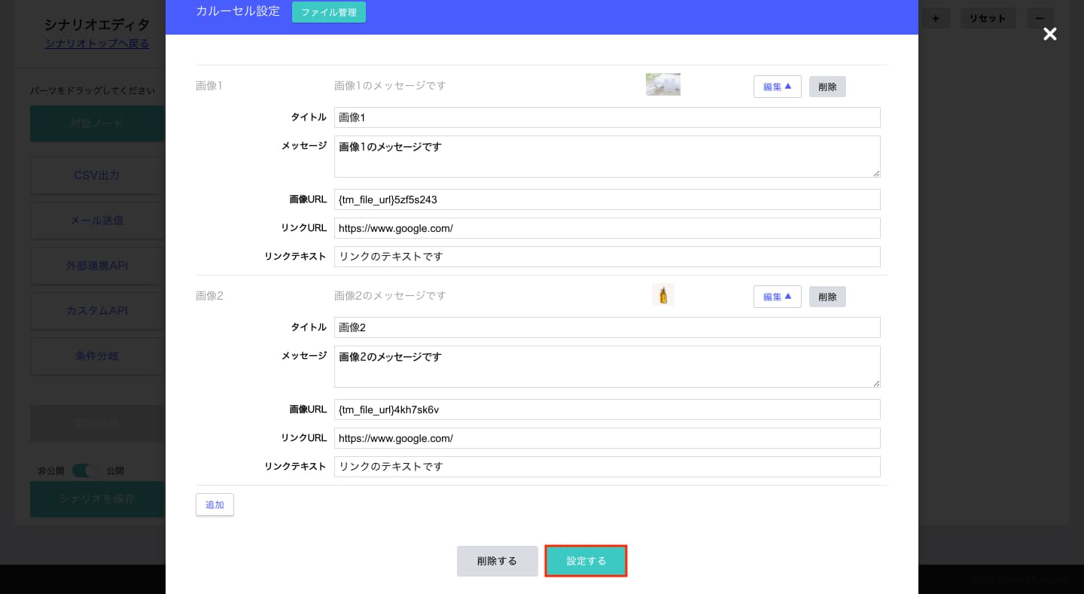Viewport: 1084px width, 594px height.
Task: Click the 削除する button
Action: [497, 561]
